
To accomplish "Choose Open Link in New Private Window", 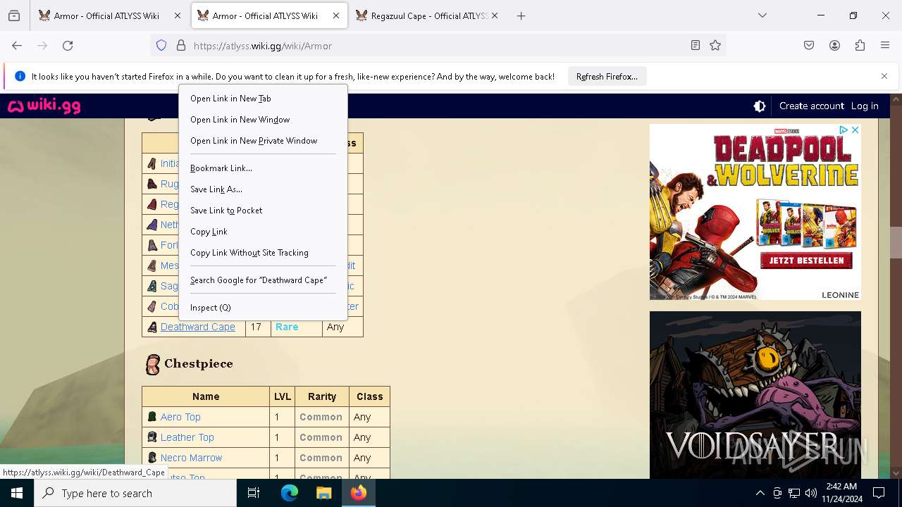I will pyautogui.click(x=263, y=141).
